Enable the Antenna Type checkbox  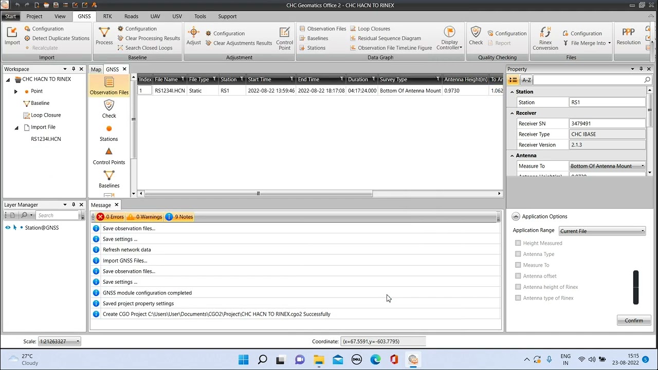pyautogui.click(x=518, y=254)
